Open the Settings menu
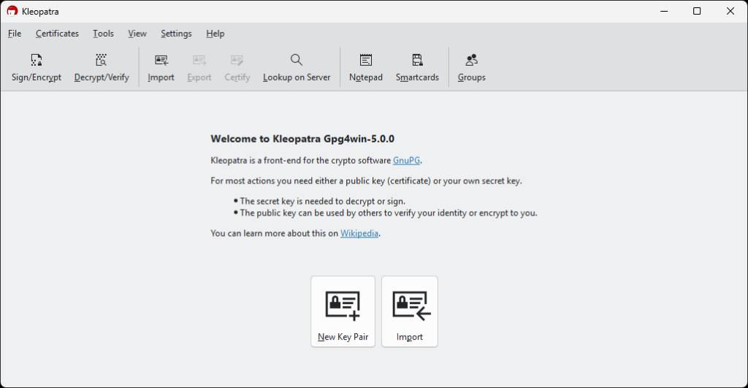Image resolution: width=748 pixels, height=388 pixels. 176,34
